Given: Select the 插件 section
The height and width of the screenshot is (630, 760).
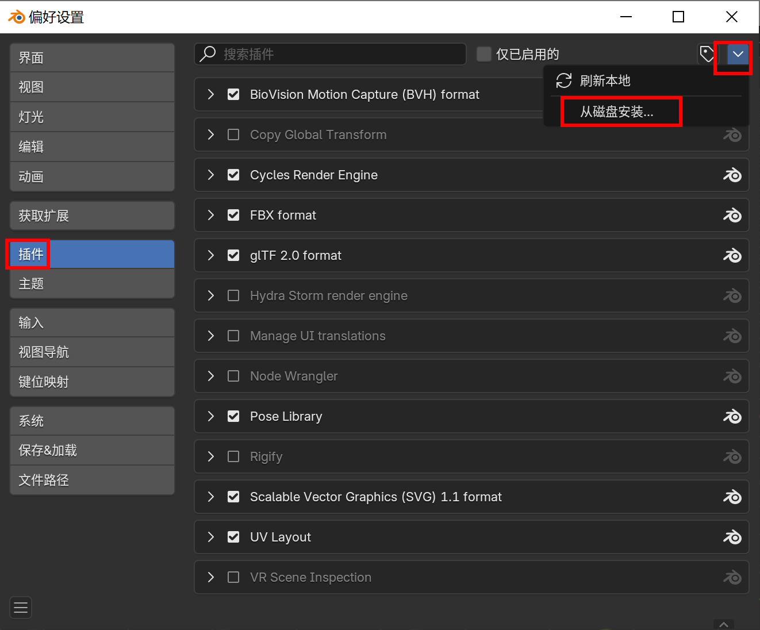Looking at the screenshot, I should point(92,254).
